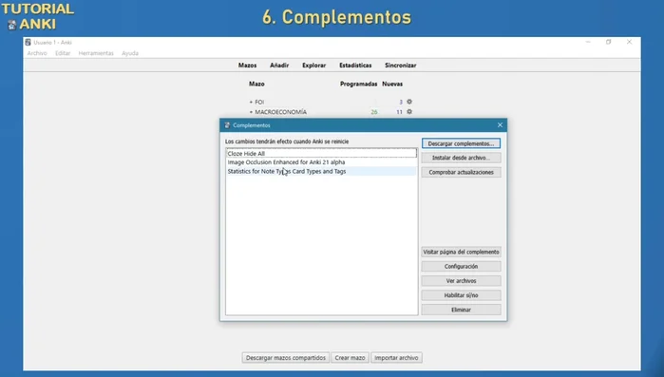Open the MACROECONOMÍA deck
This screenshot has height=377, width=664.
281,112
